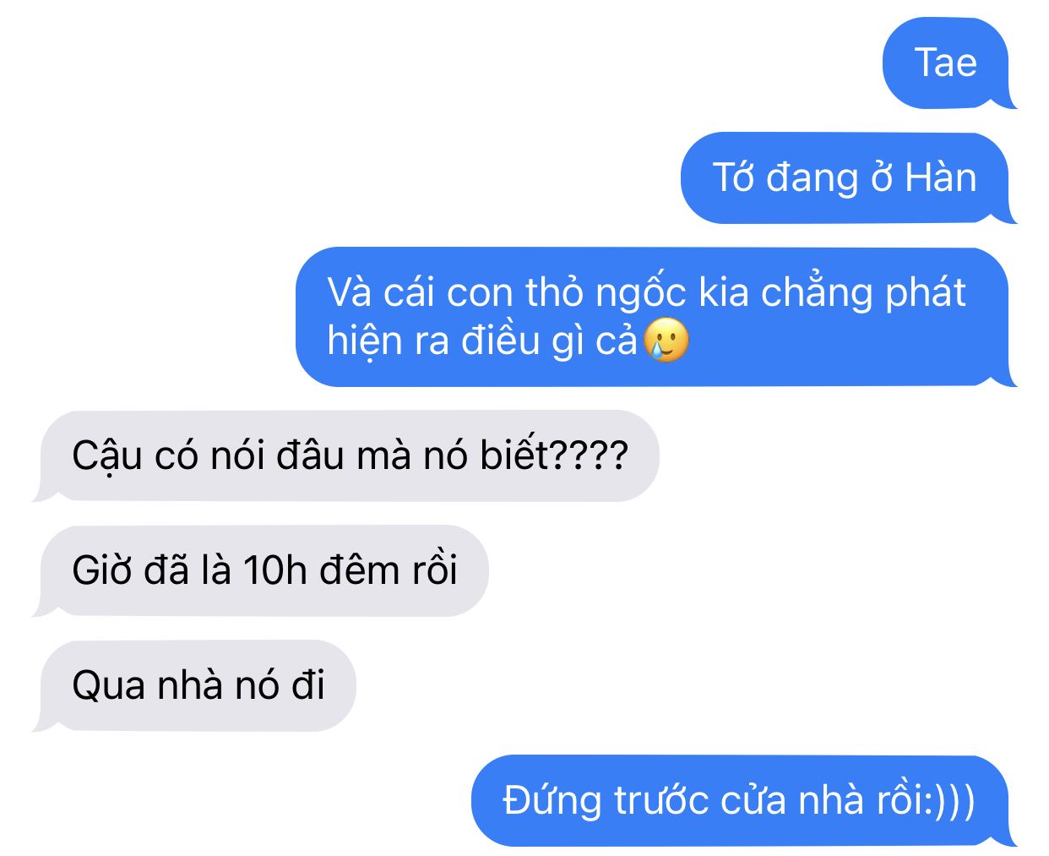Screen dimensions: 1049x856
Task: Select the word "thỏ" in blue message
Action: 555,292
